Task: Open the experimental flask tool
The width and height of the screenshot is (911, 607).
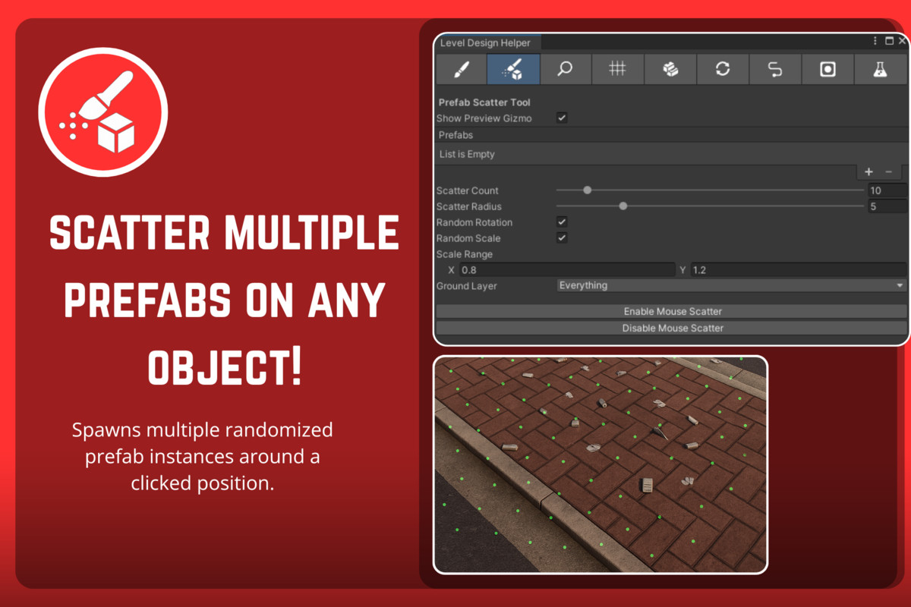Action: tap(879, 69)
